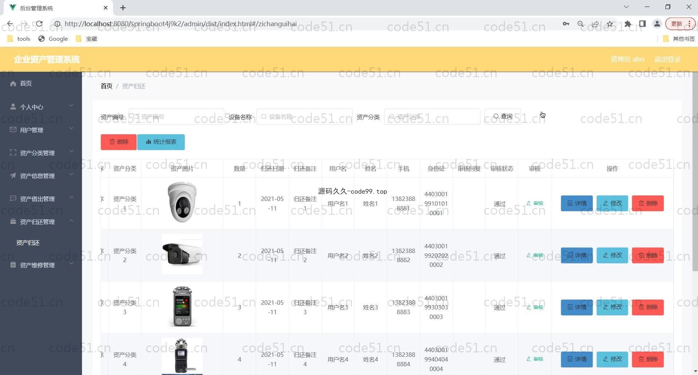698x375 pixels.
Task: View 详情 for 用户名1 row
Action: (577, 203)
